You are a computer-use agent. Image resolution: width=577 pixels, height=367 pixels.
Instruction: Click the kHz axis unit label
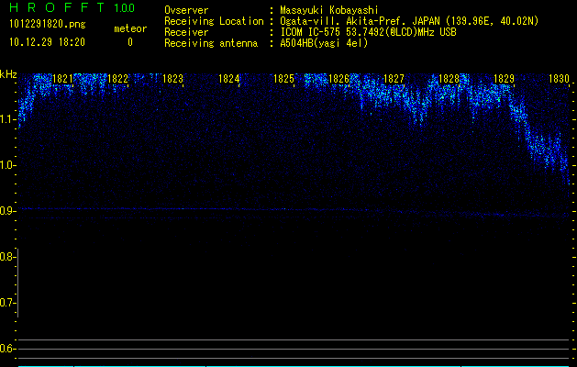pyautogui.click(x=8, y=74)
